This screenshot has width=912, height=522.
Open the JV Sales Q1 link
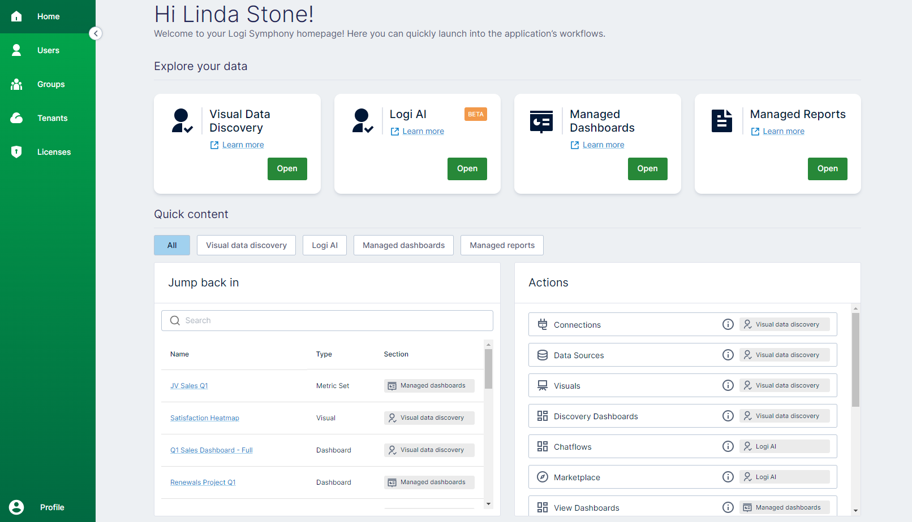(189, 386)
